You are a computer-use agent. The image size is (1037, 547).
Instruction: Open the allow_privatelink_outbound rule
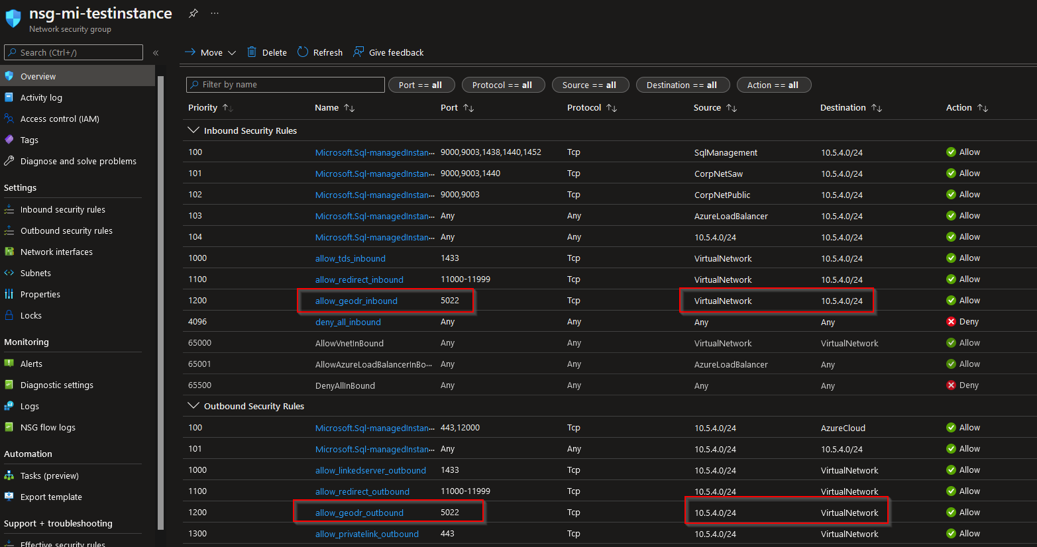367,534
